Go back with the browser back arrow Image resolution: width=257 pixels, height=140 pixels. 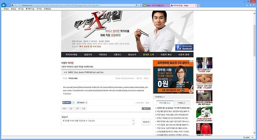coord(4,5)
